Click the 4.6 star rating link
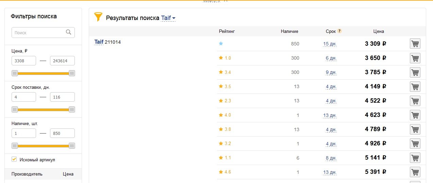This screenshot has width=433, height=183. pos(225,172)
